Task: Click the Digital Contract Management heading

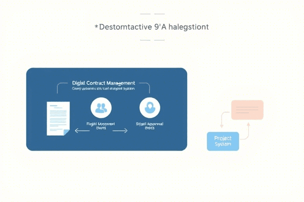Action: pos(104,83)
